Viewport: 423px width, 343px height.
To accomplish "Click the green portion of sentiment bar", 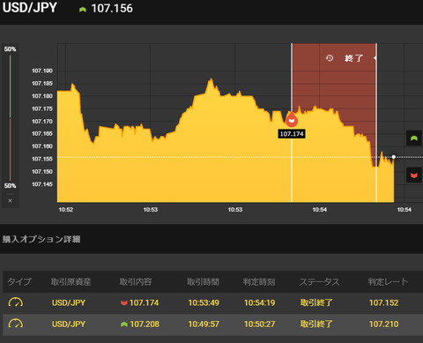I will point(11,86).
